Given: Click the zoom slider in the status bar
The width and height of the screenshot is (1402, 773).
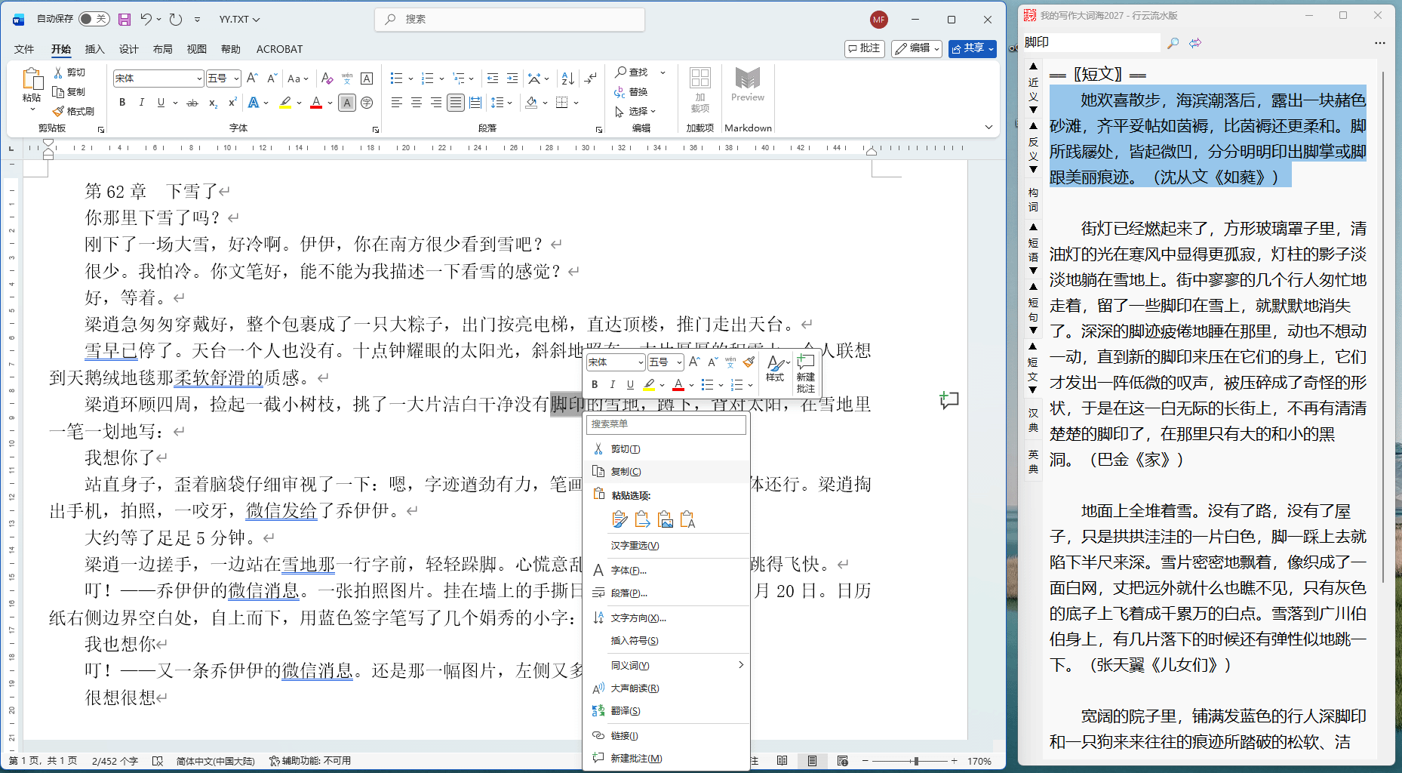Looking at the screenshot, I should 915,761.
